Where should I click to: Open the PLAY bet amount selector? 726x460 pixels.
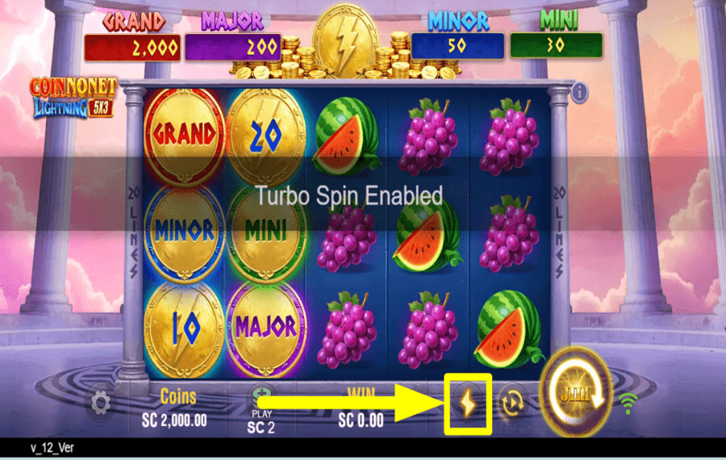click(x=261, y=411)
